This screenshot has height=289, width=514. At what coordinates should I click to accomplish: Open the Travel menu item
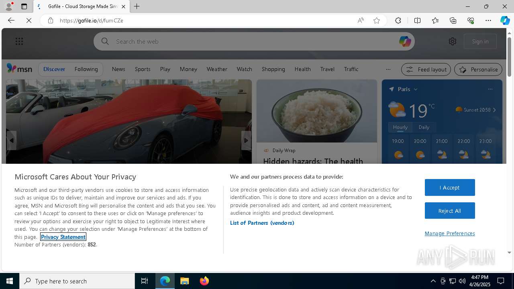tap(327, 69)
